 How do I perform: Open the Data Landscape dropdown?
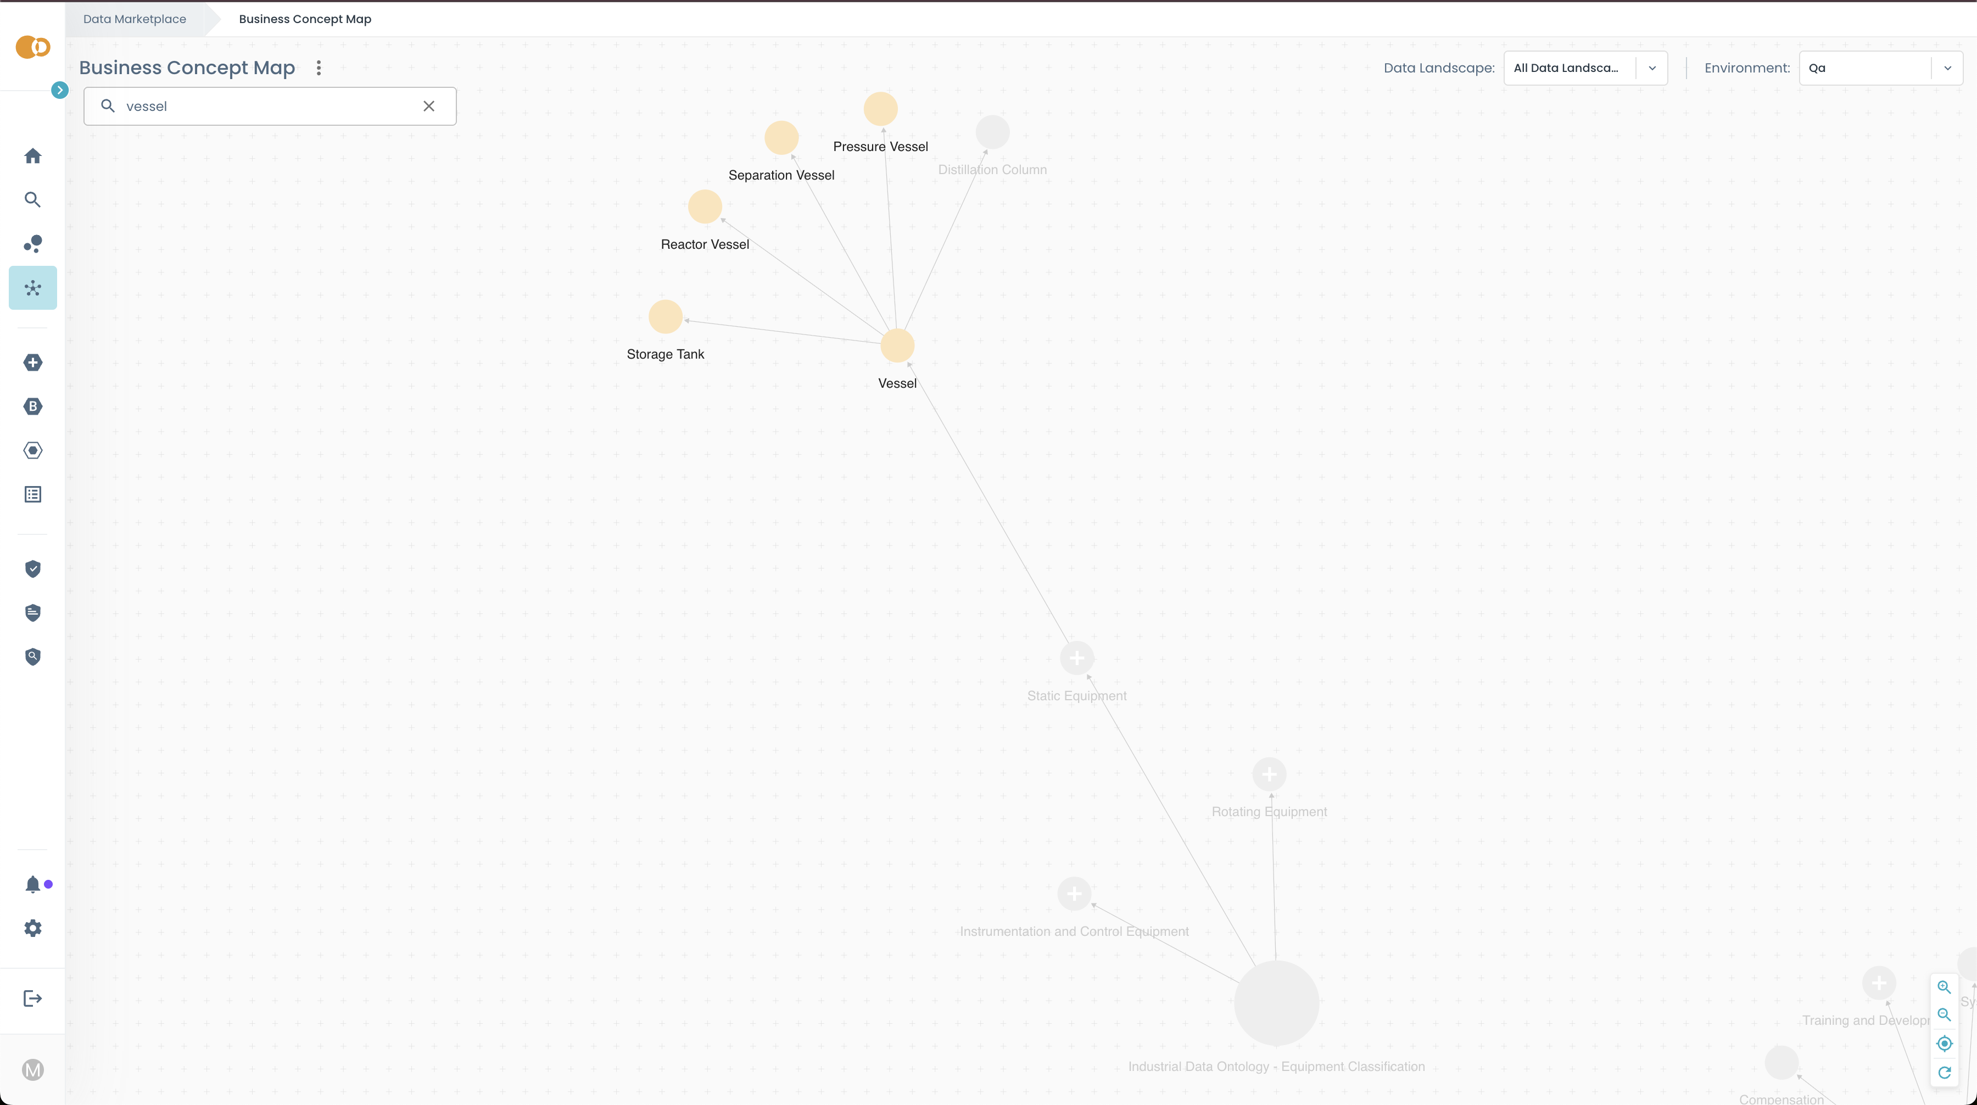(x=1651, y=68)
